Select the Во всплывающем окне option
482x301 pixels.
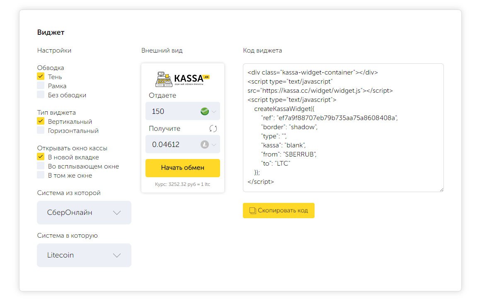tap(41, 166)
